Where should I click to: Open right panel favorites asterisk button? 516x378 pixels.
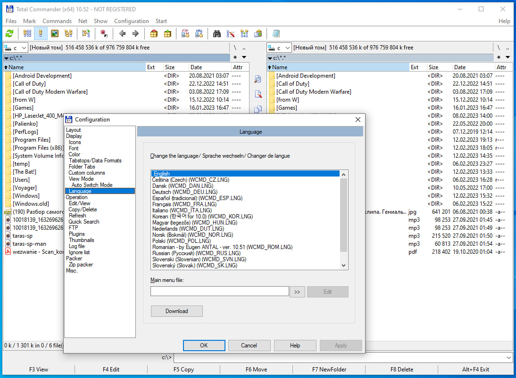(x=499, y=57)
